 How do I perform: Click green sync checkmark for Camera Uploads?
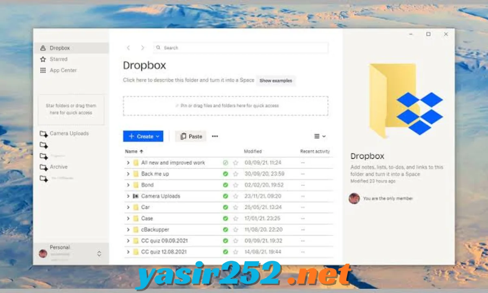(225, 196)
